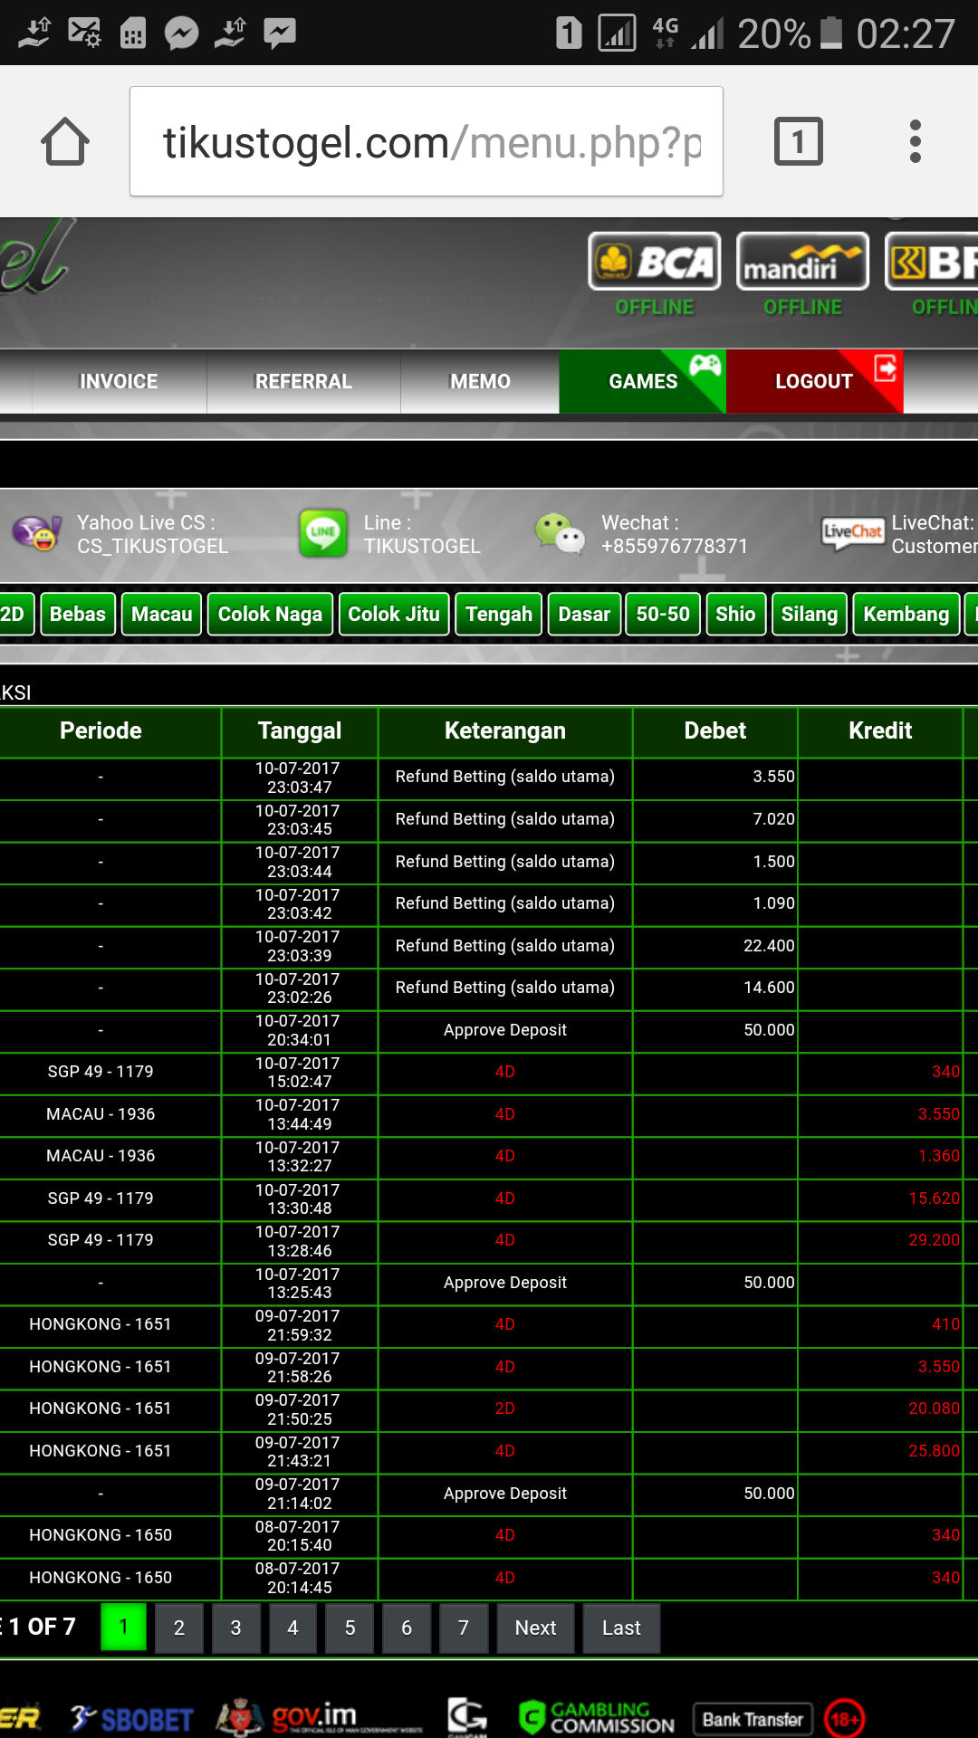Tap the green Line app icon
This screenshot has width=978, height=1738.
[323, 533]
